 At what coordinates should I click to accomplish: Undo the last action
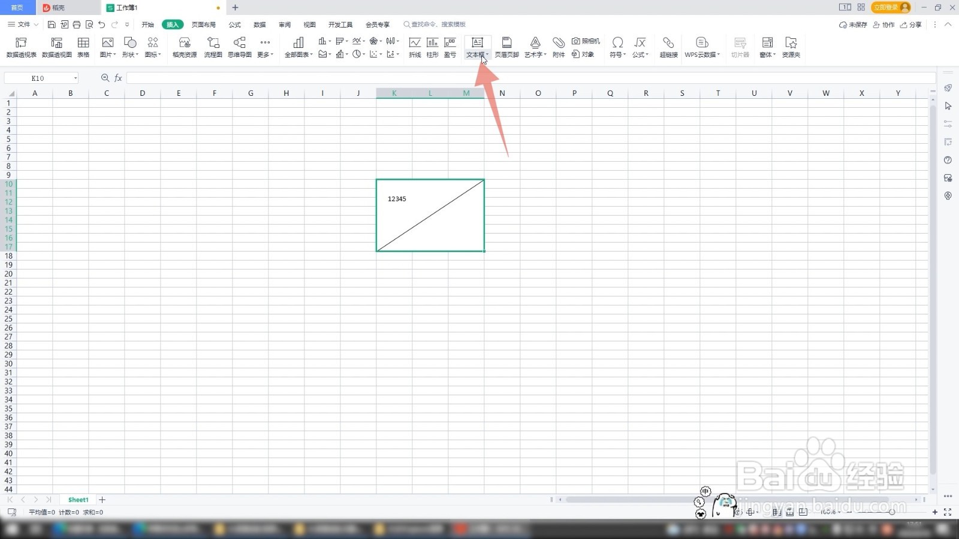(x=102, y=25)
